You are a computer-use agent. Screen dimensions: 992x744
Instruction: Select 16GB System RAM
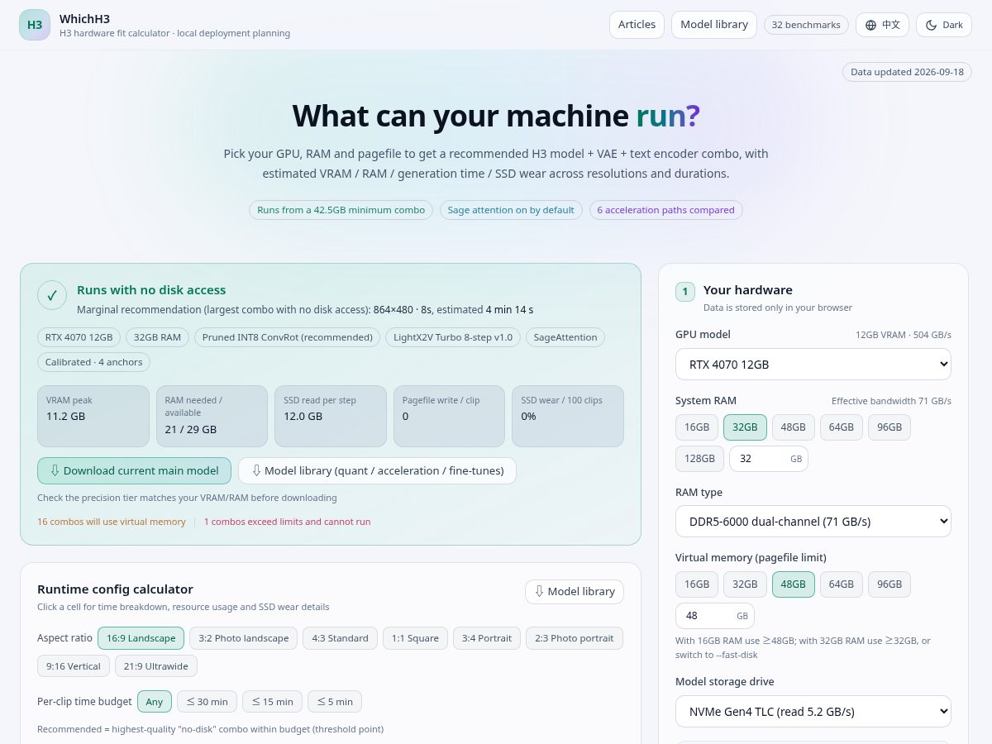pos(697,427)
